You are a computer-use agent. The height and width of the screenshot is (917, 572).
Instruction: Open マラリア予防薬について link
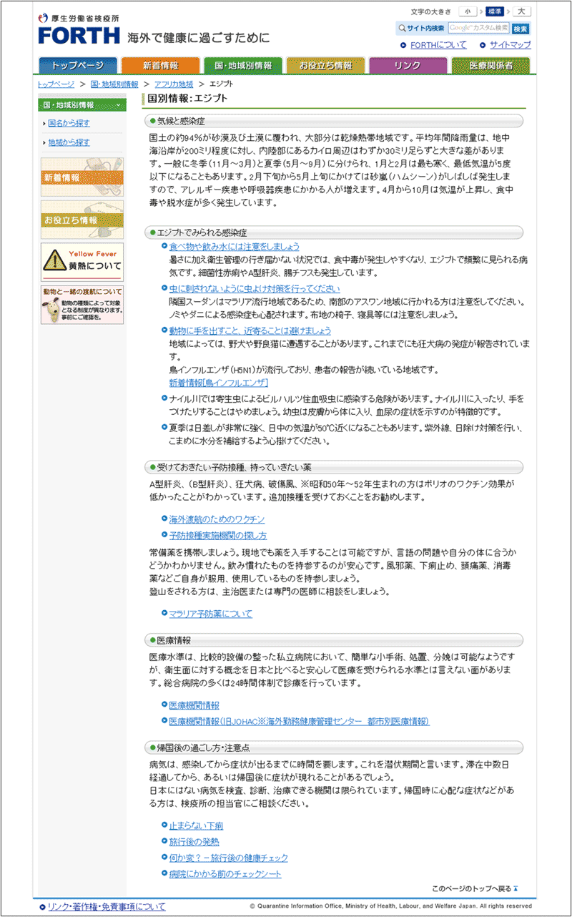pos(210,614)
